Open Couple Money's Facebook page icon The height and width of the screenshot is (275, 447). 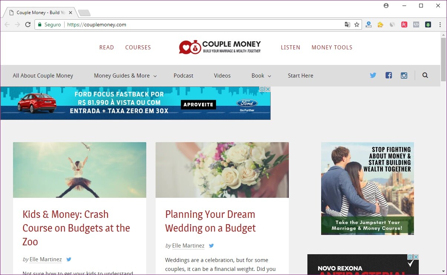click(x=389, y=75)
